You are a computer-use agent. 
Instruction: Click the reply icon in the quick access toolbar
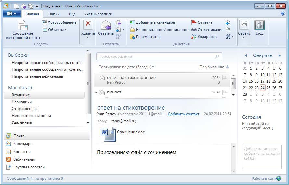(x=24, y=6)
